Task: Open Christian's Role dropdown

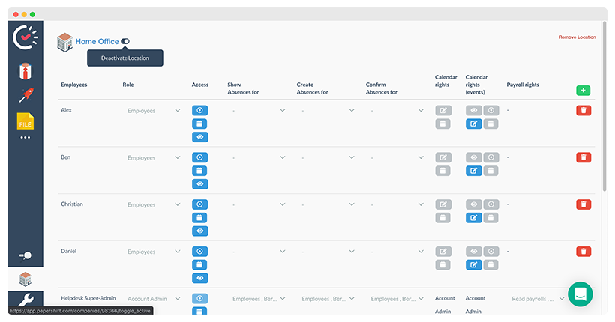Action: 153,205
